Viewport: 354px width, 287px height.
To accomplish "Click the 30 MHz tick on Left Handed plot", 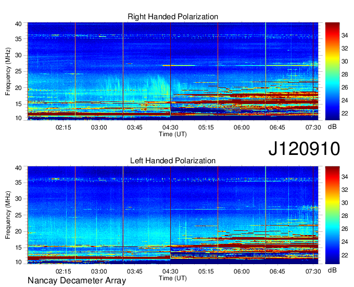I will [18, 199].
